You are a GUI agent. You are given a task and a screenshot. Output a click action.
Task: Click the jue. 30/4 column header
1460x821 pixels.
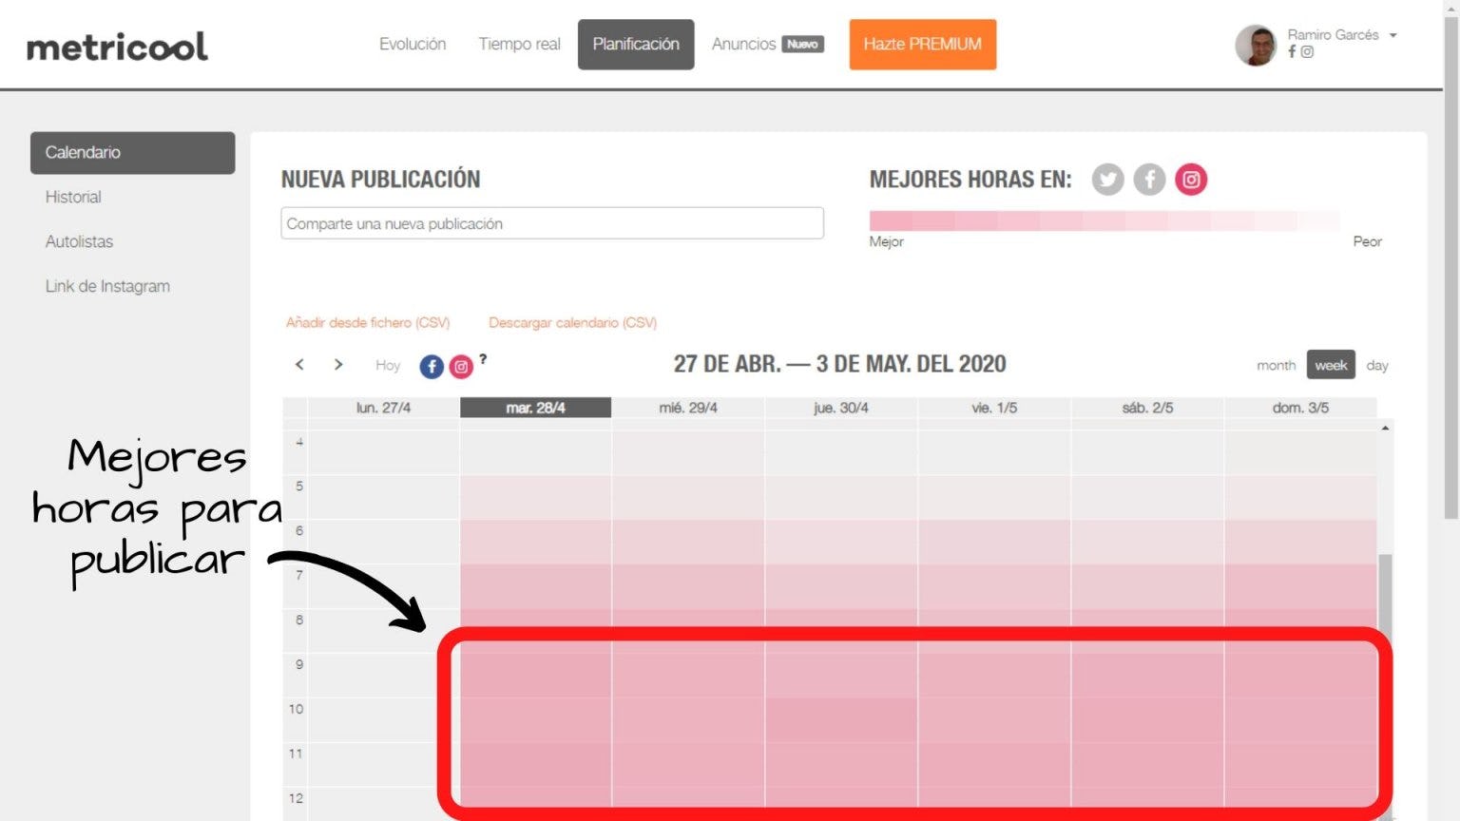pos(841,408)
